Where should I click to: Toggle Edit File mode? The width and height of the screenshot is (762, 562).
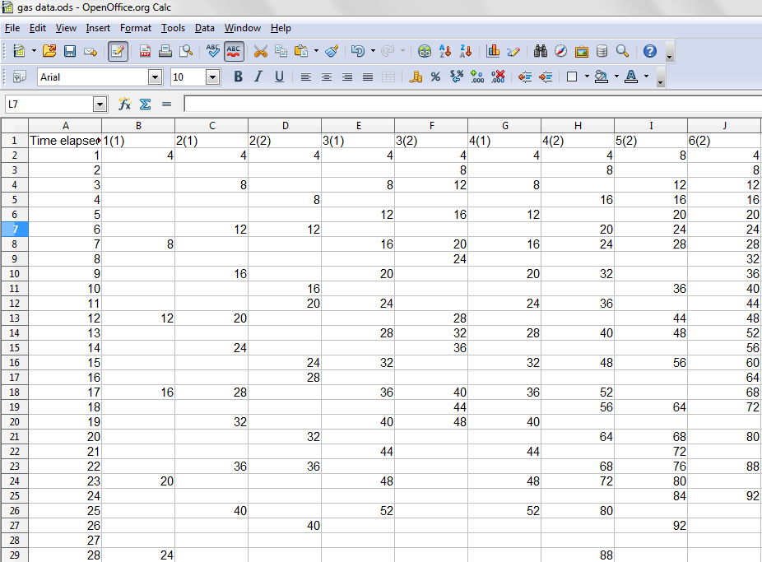pos(118,51)
